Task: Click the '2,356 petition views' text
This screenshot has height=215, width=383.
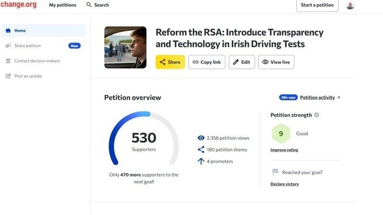Action: pyautogui.click(x=228, y=138)
